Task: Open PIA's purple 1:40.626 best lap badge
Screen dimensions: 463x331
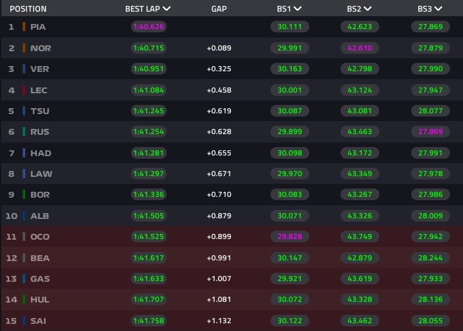Action: pyautogui.click(x=148, y=27)
